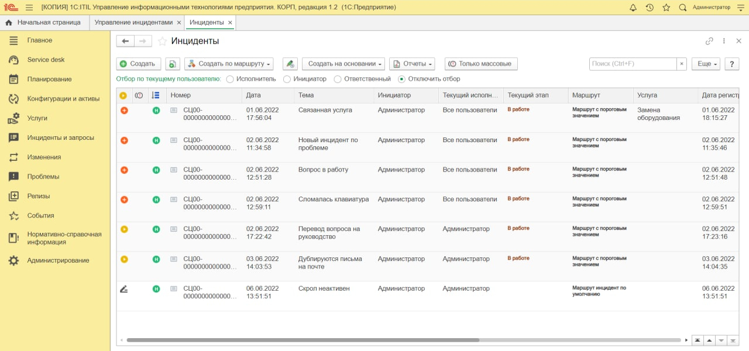Open the Отчеты dropdown

(412, 64)
